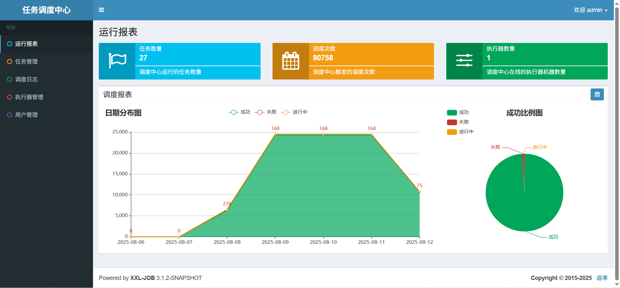Click the 2025-08-09 data point on chart
This screenshot has width=620, height=288.
pos(275,134)
